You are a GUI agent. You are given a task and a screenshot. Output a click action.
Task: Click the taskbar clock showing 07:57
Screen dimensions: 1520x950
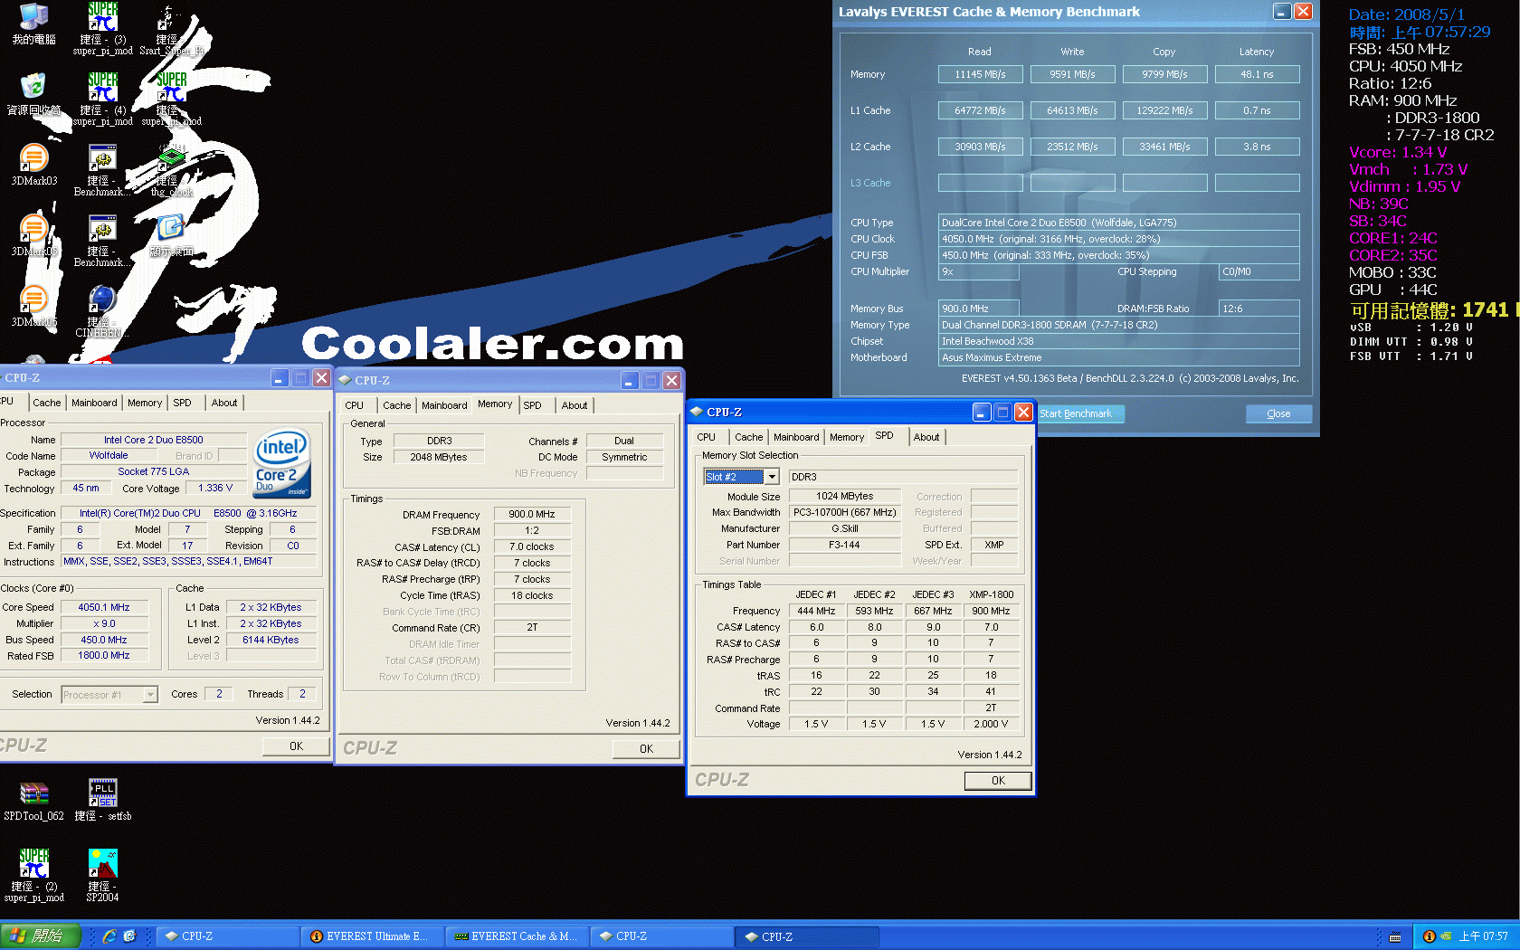pyautogui.click(x=1483, y=936)
